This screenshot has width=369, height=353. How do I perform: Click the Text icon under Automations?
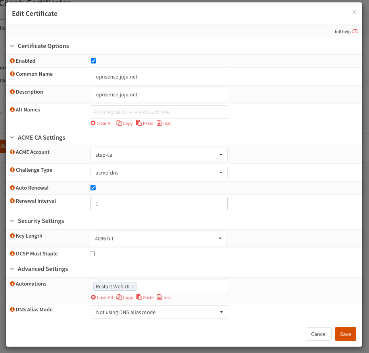click(x=159, y=297)
